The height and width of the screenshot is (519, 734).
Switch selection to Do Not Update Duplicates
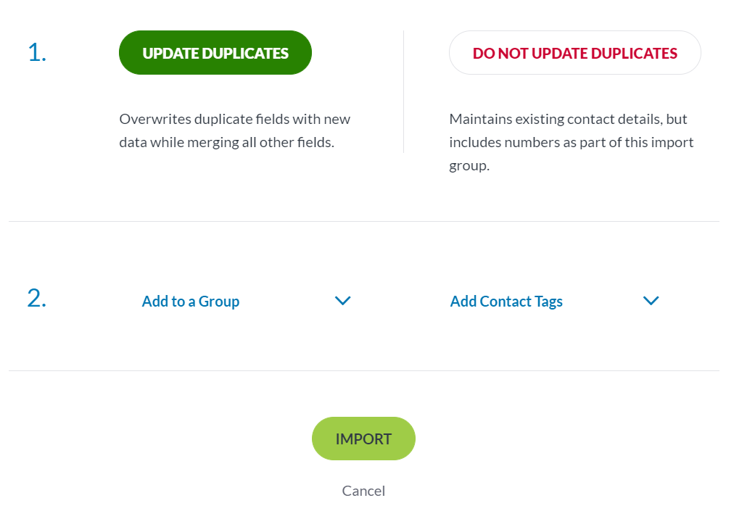574,52
